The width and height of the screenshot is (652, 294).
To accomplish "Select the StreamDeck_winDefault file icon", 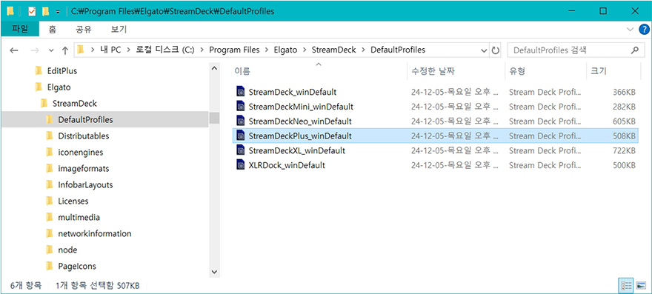I will tap(240, 92).
